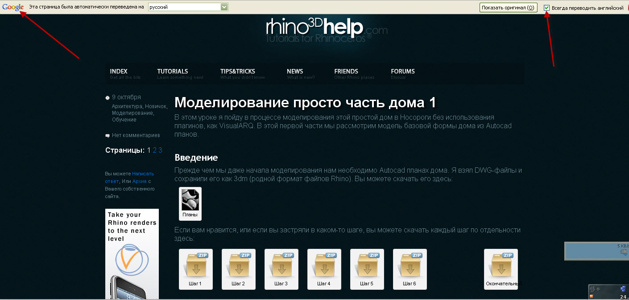629x300 pixels.
Task: Open the русский language dropdown
Action: click(188, 7)
